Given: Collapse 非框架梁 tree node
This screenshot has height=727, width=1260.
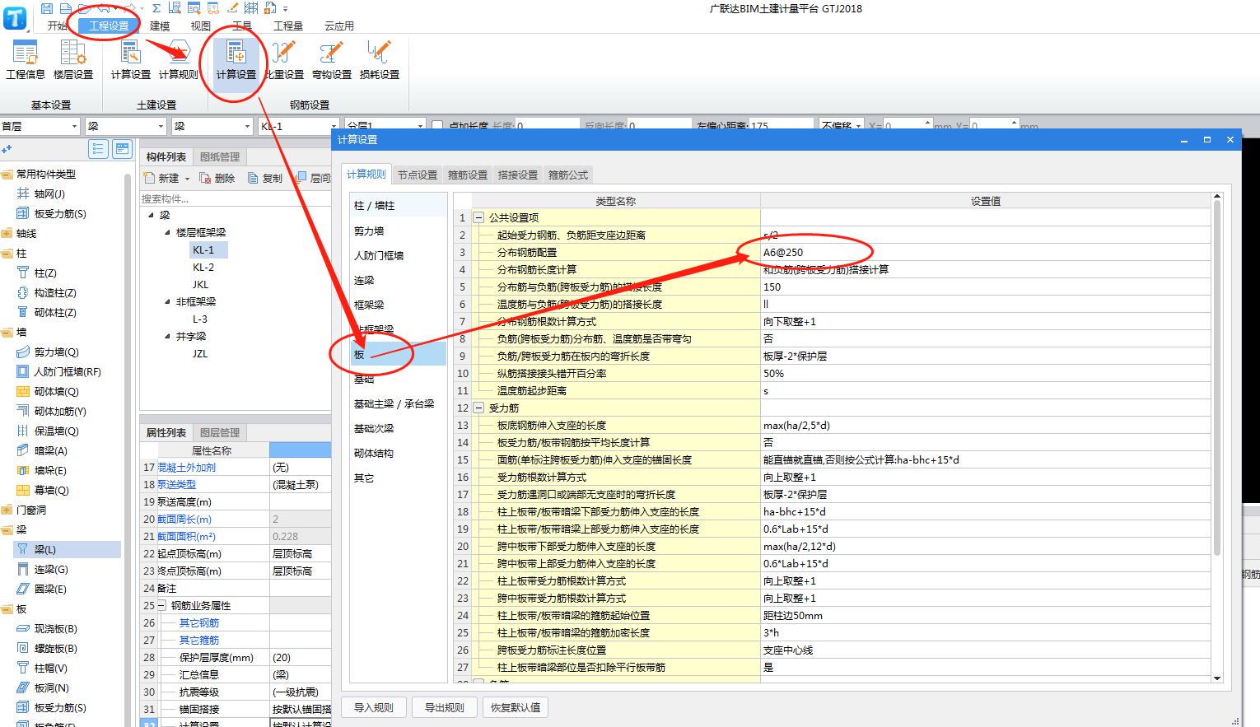Looking at the screenshot, I should point(168,302).
